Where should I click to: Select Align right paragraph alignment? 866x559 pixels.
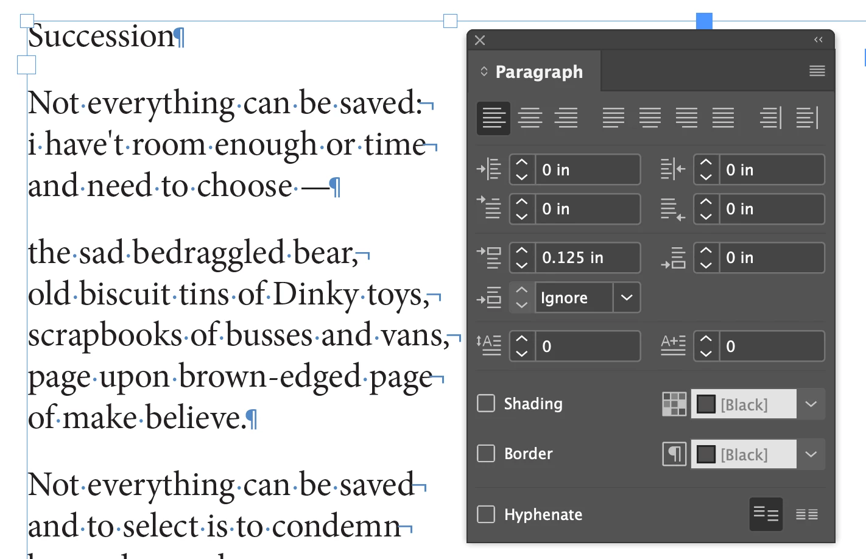(566, 118)
